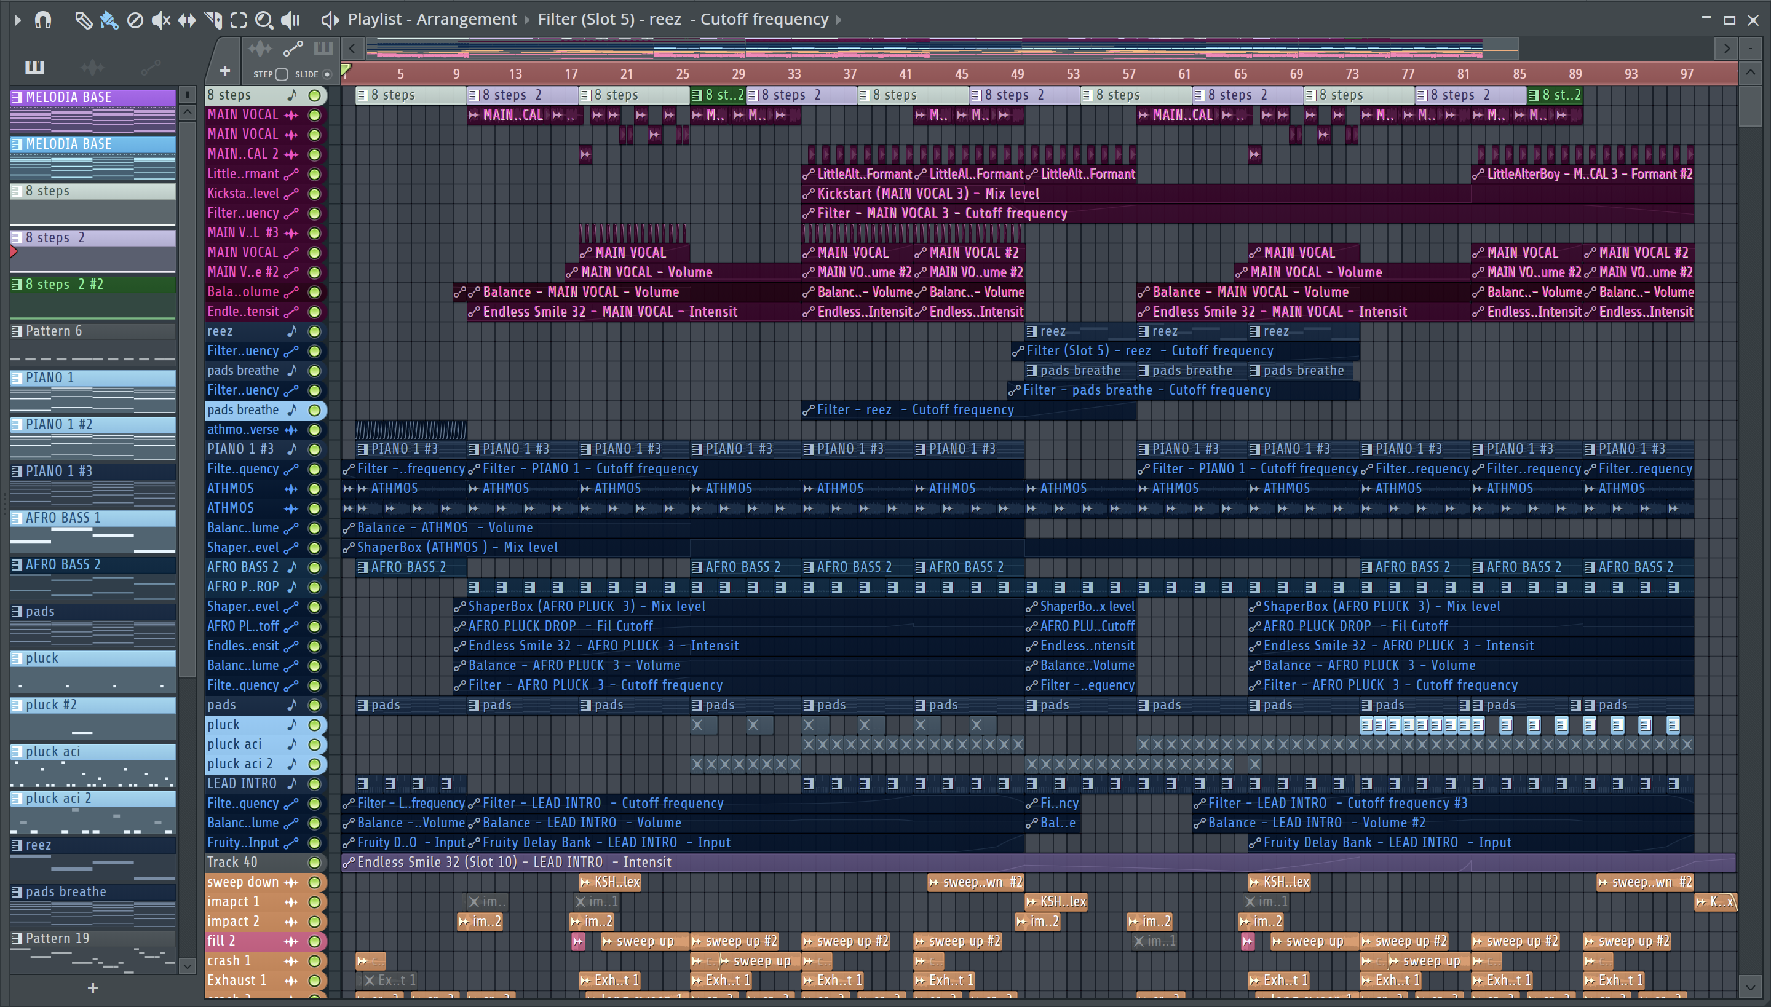
Task: Select the Slip tool arrows icon
Action: point(187,20)
